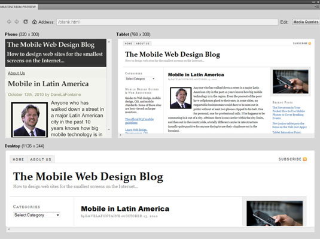Click Home tab in Tablet preview

tap(129, 44)
